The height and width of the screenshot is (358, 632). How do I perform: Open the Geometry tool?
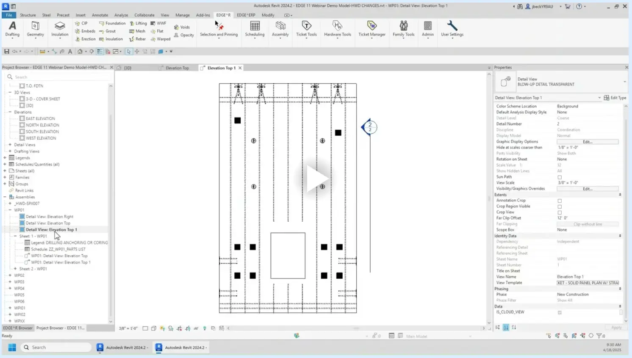point(36,29)
